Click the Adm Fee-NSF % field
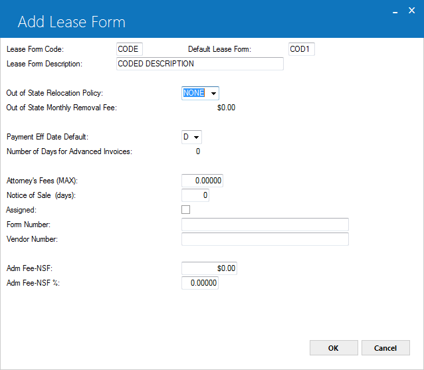This screenshot has width=424, height=370. coord(200,283)
